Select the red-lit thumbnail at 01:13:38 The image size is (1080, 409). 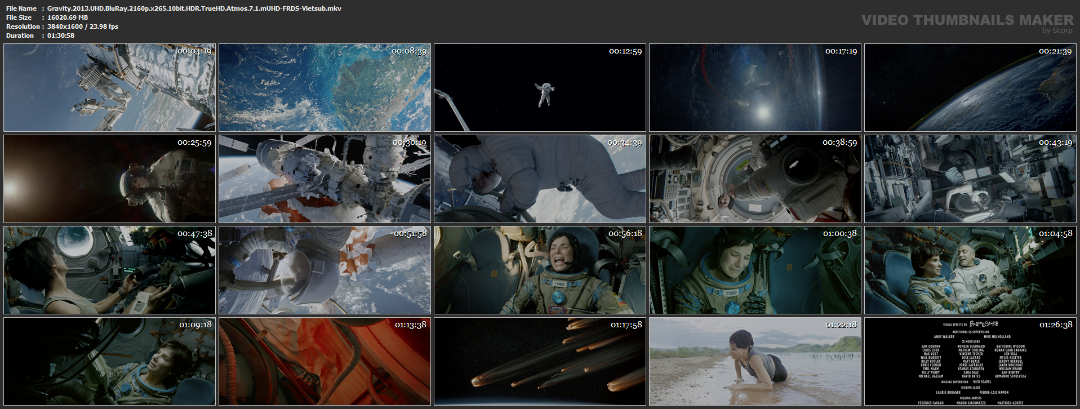pos(325,361)
